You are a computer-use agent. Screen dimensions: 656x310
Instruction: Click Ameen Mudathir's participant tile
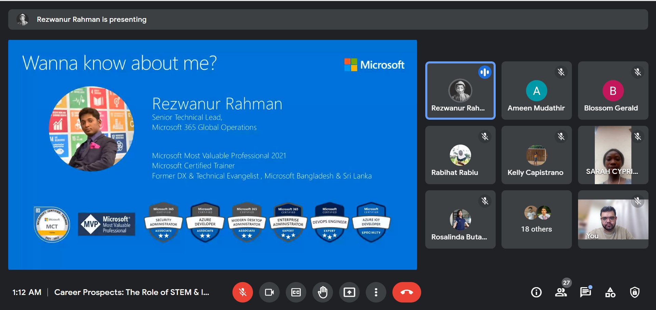coord(536,91)
